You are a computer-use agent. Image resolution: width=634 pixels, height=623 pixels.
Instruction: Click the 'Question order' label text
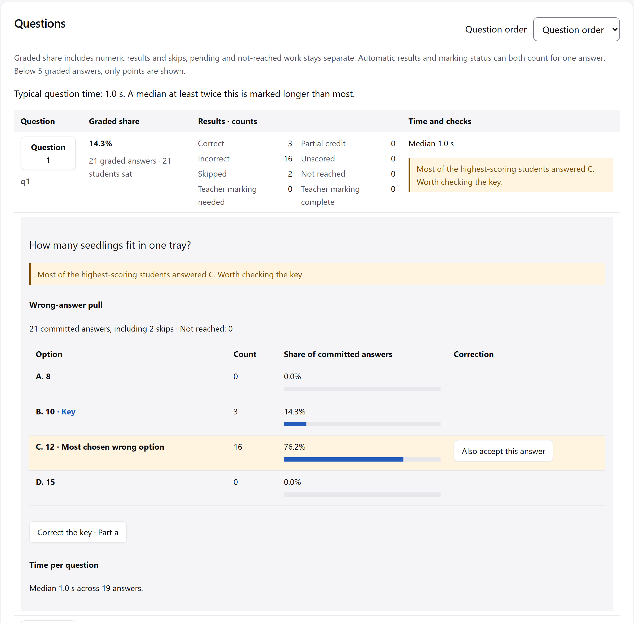tap(496, 30)
